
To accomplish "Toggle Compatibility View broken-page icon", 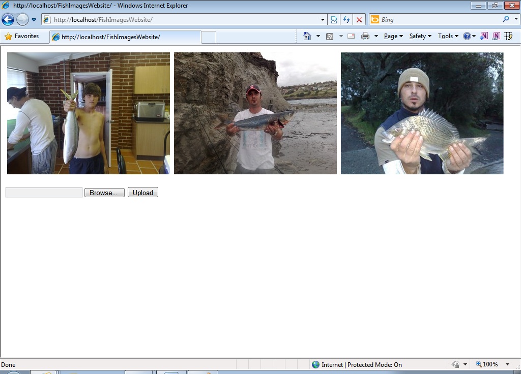I will click(334, 20).
